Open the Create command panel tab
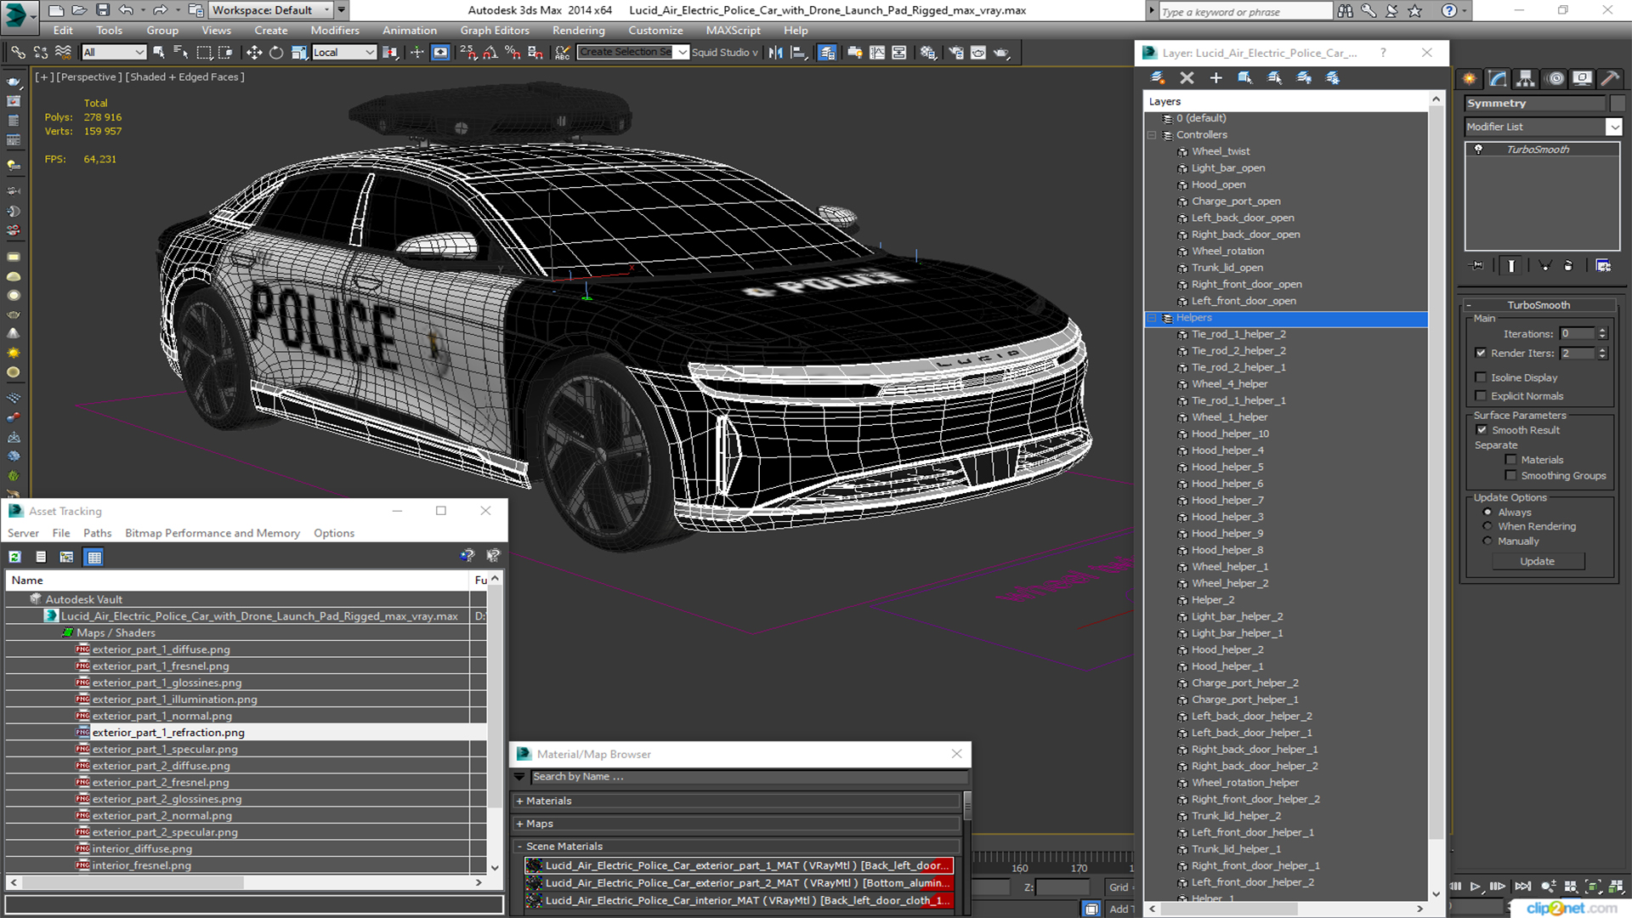 coord(1470,78)
